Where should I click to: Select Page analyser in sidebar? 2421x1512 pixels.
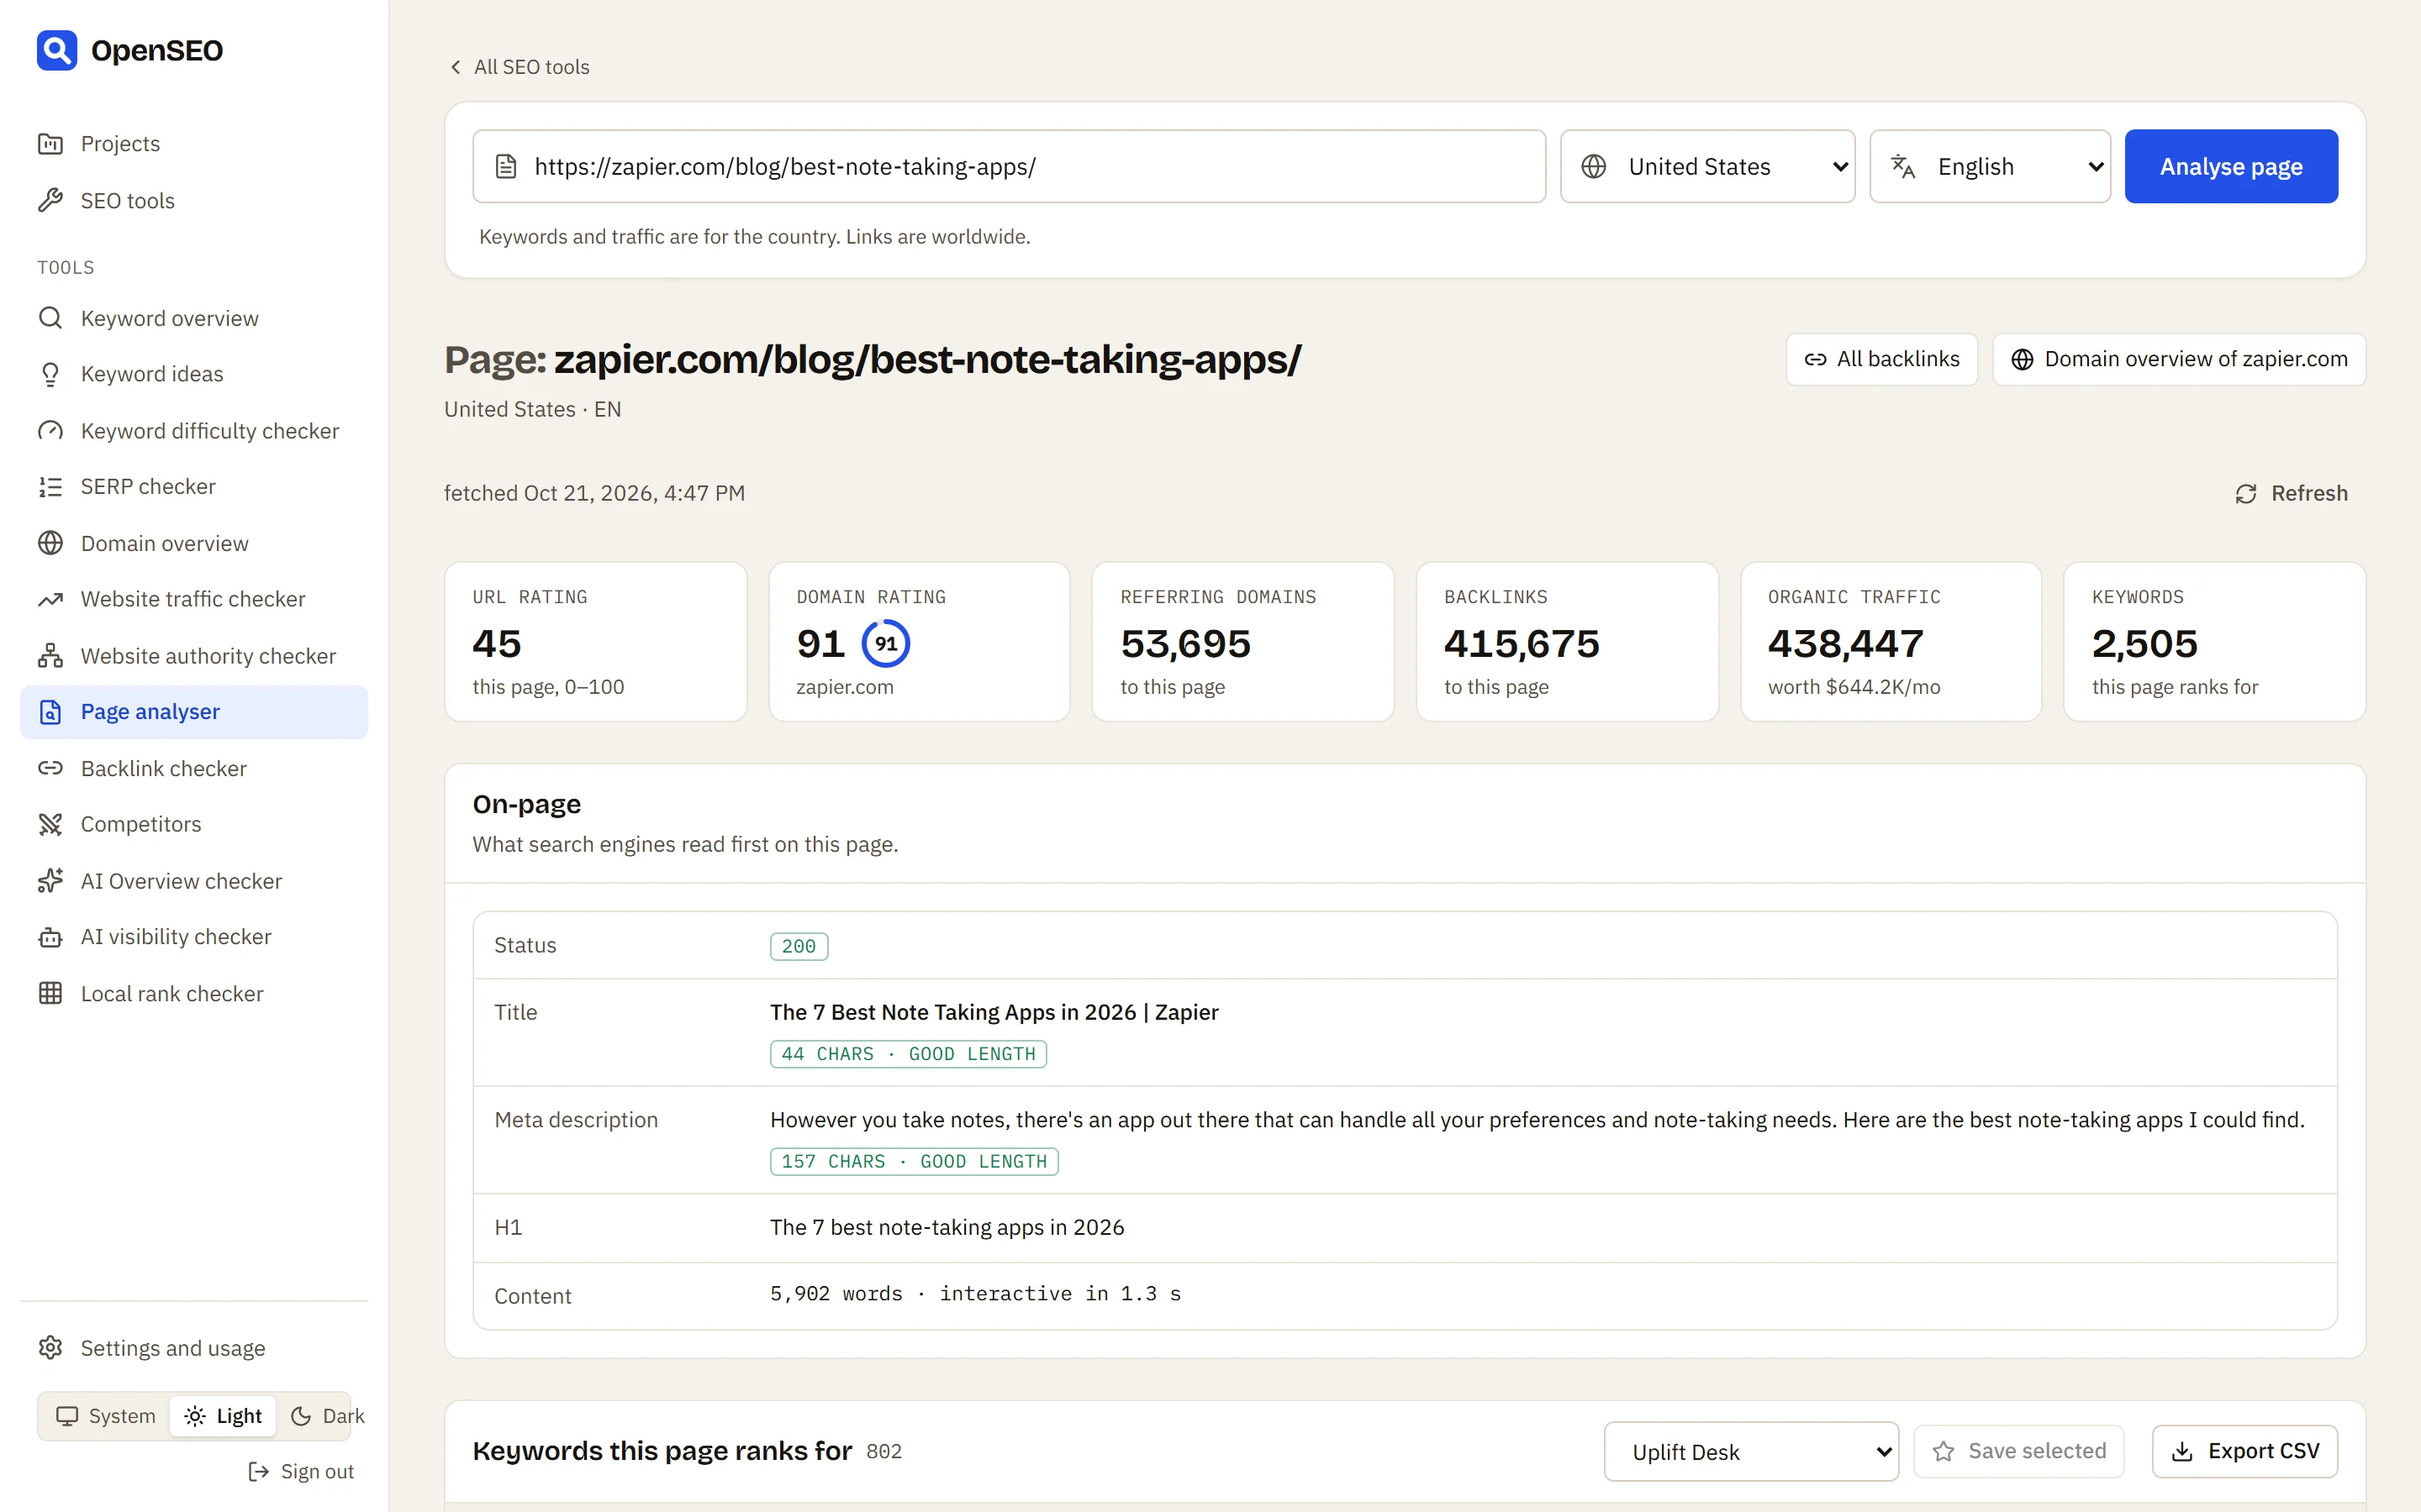click(194, 712)
